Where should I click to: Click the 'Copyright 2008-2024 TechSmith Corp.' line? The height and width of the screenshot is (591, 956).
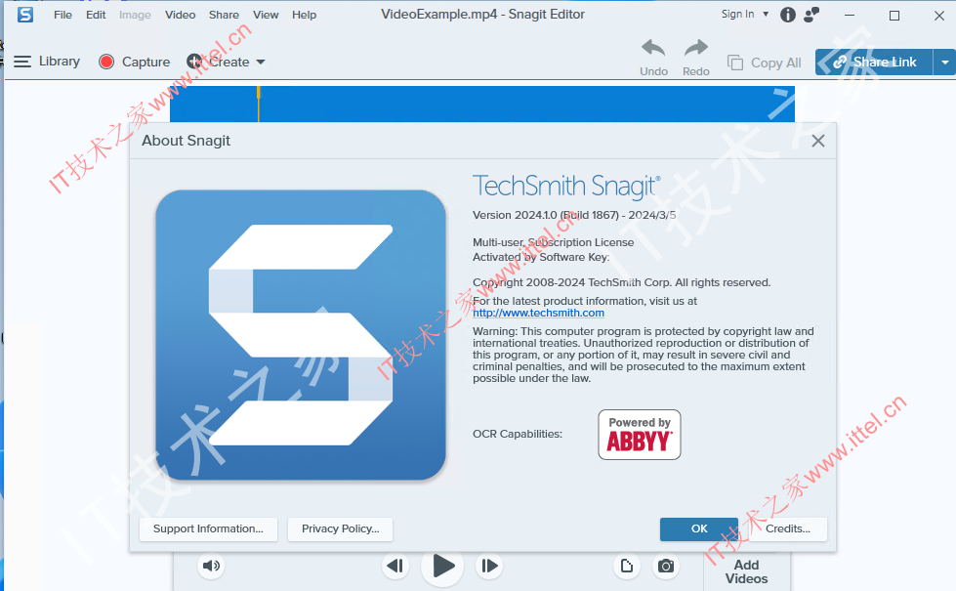(x=621, y=282)
